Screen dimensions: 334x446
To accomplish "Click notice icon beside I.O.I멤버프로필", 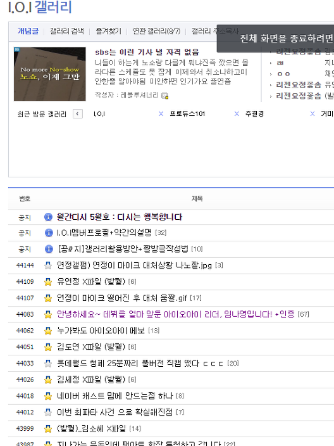I will tap(49, 233).
